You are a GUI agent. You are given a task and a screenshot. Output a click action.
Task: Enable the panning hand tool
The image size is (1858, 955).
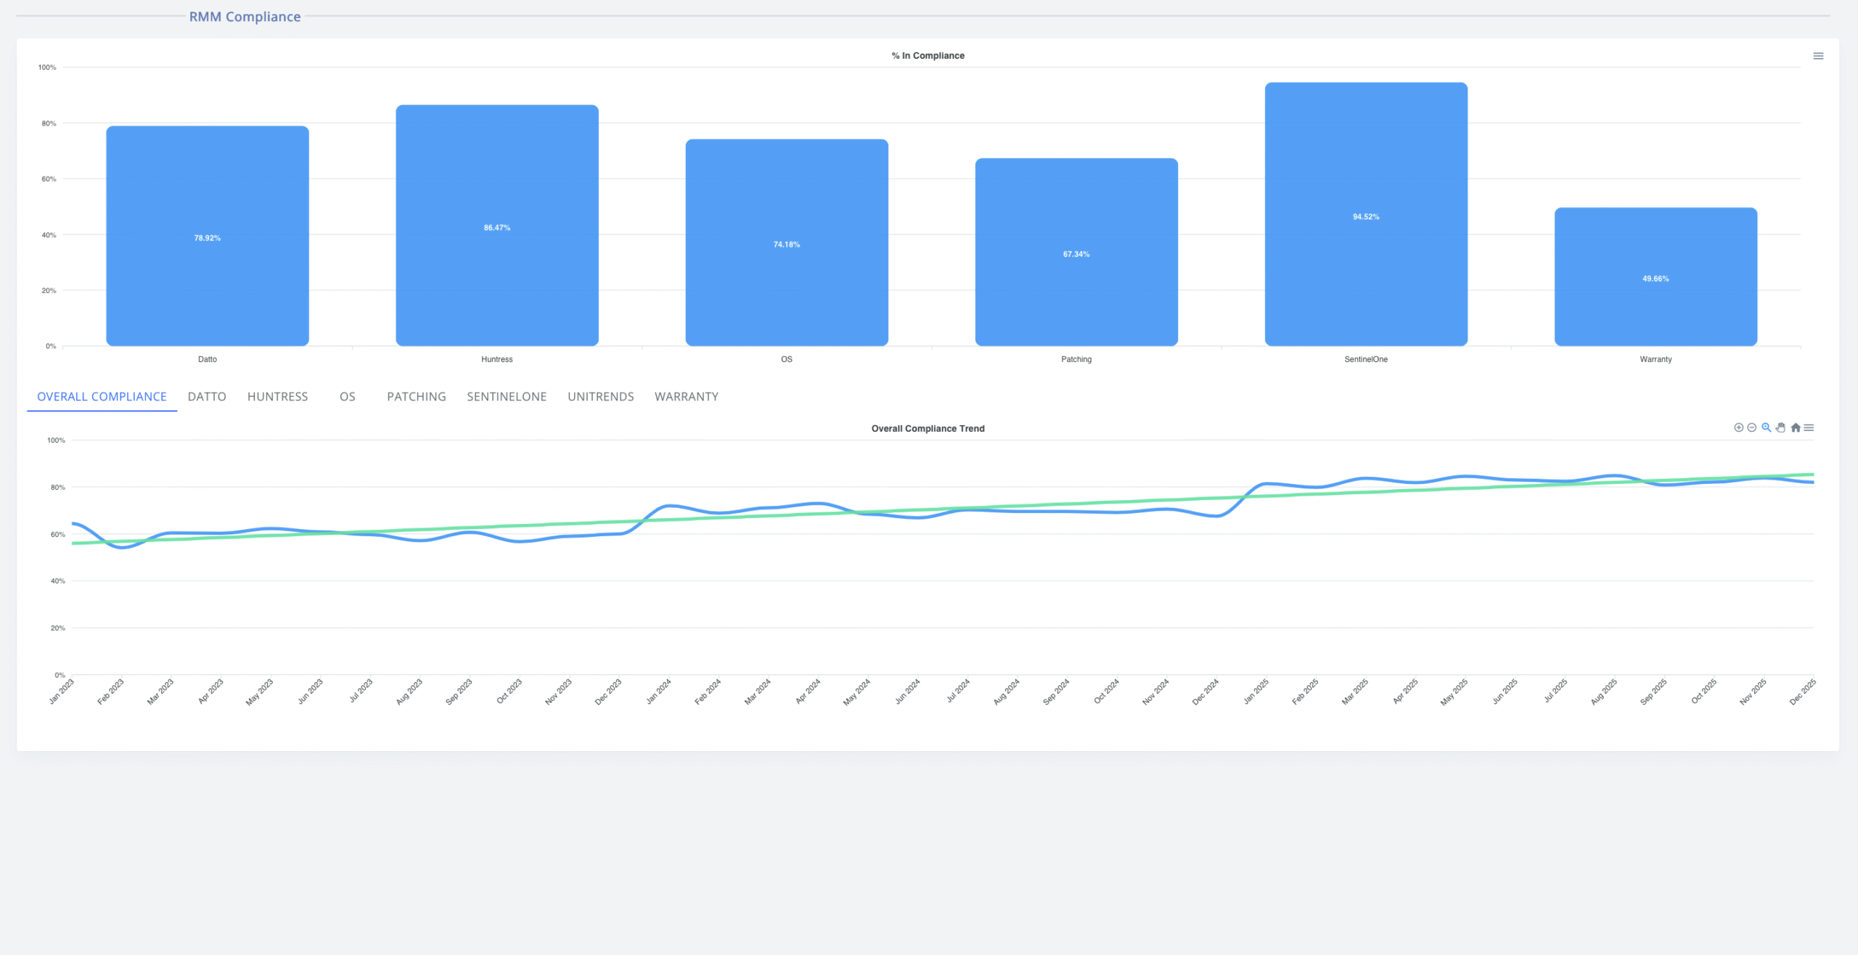1780,427
